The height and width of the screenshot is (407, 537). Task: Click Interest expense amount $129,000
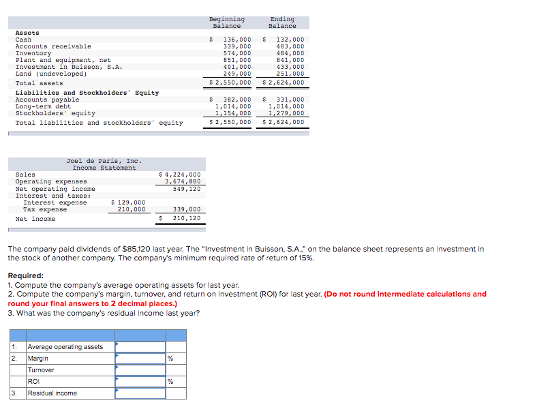(x=128, y=202)
